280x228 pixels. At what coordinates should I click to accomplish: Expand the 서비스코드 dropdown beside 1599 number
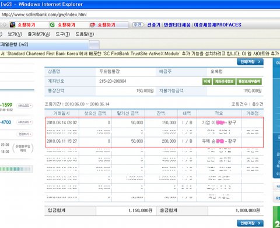tap(24, 106)
